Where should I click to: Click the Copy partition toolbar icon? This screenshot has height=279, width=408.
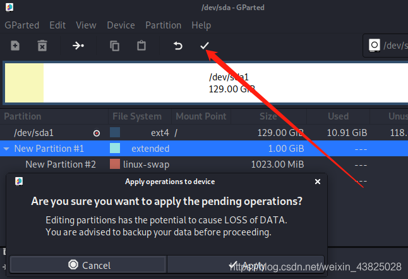[x=114, y=46]
